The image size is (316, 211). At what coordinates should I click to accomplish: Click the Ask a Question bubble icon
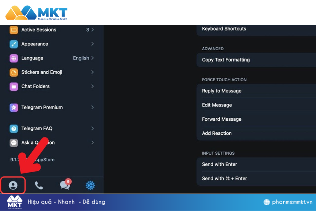14,142
